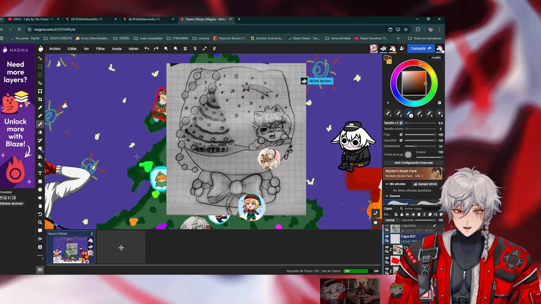Toggle pressure control for Tamaño
Screen dimensions: 541x304
click(401, 123)
